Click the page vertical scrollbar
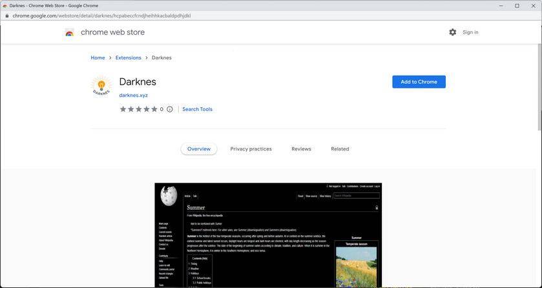The height and width of the screenshot is (288, 542). 539,87
